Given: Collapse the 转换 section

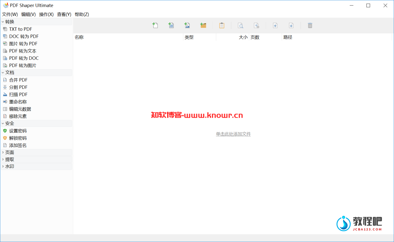Looking at the screenshot, I should 3,22.
